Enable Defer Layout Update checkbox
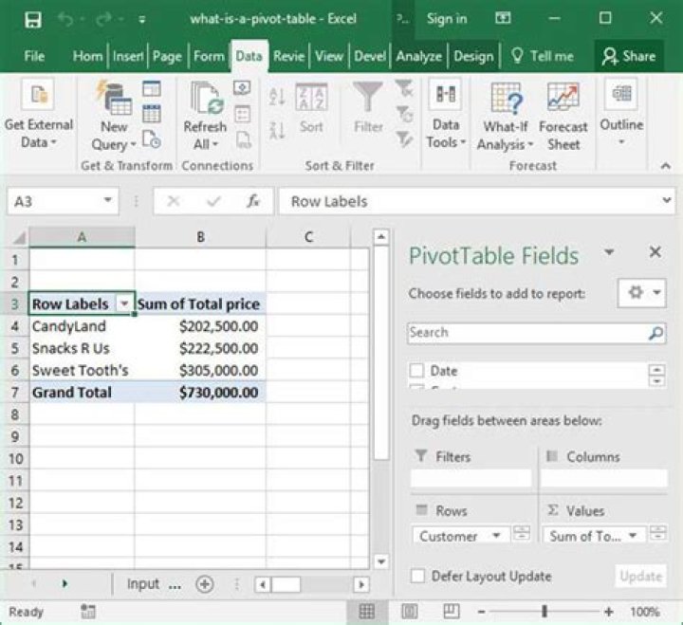The width and height of the screenshot is (683, 625). 417,576
